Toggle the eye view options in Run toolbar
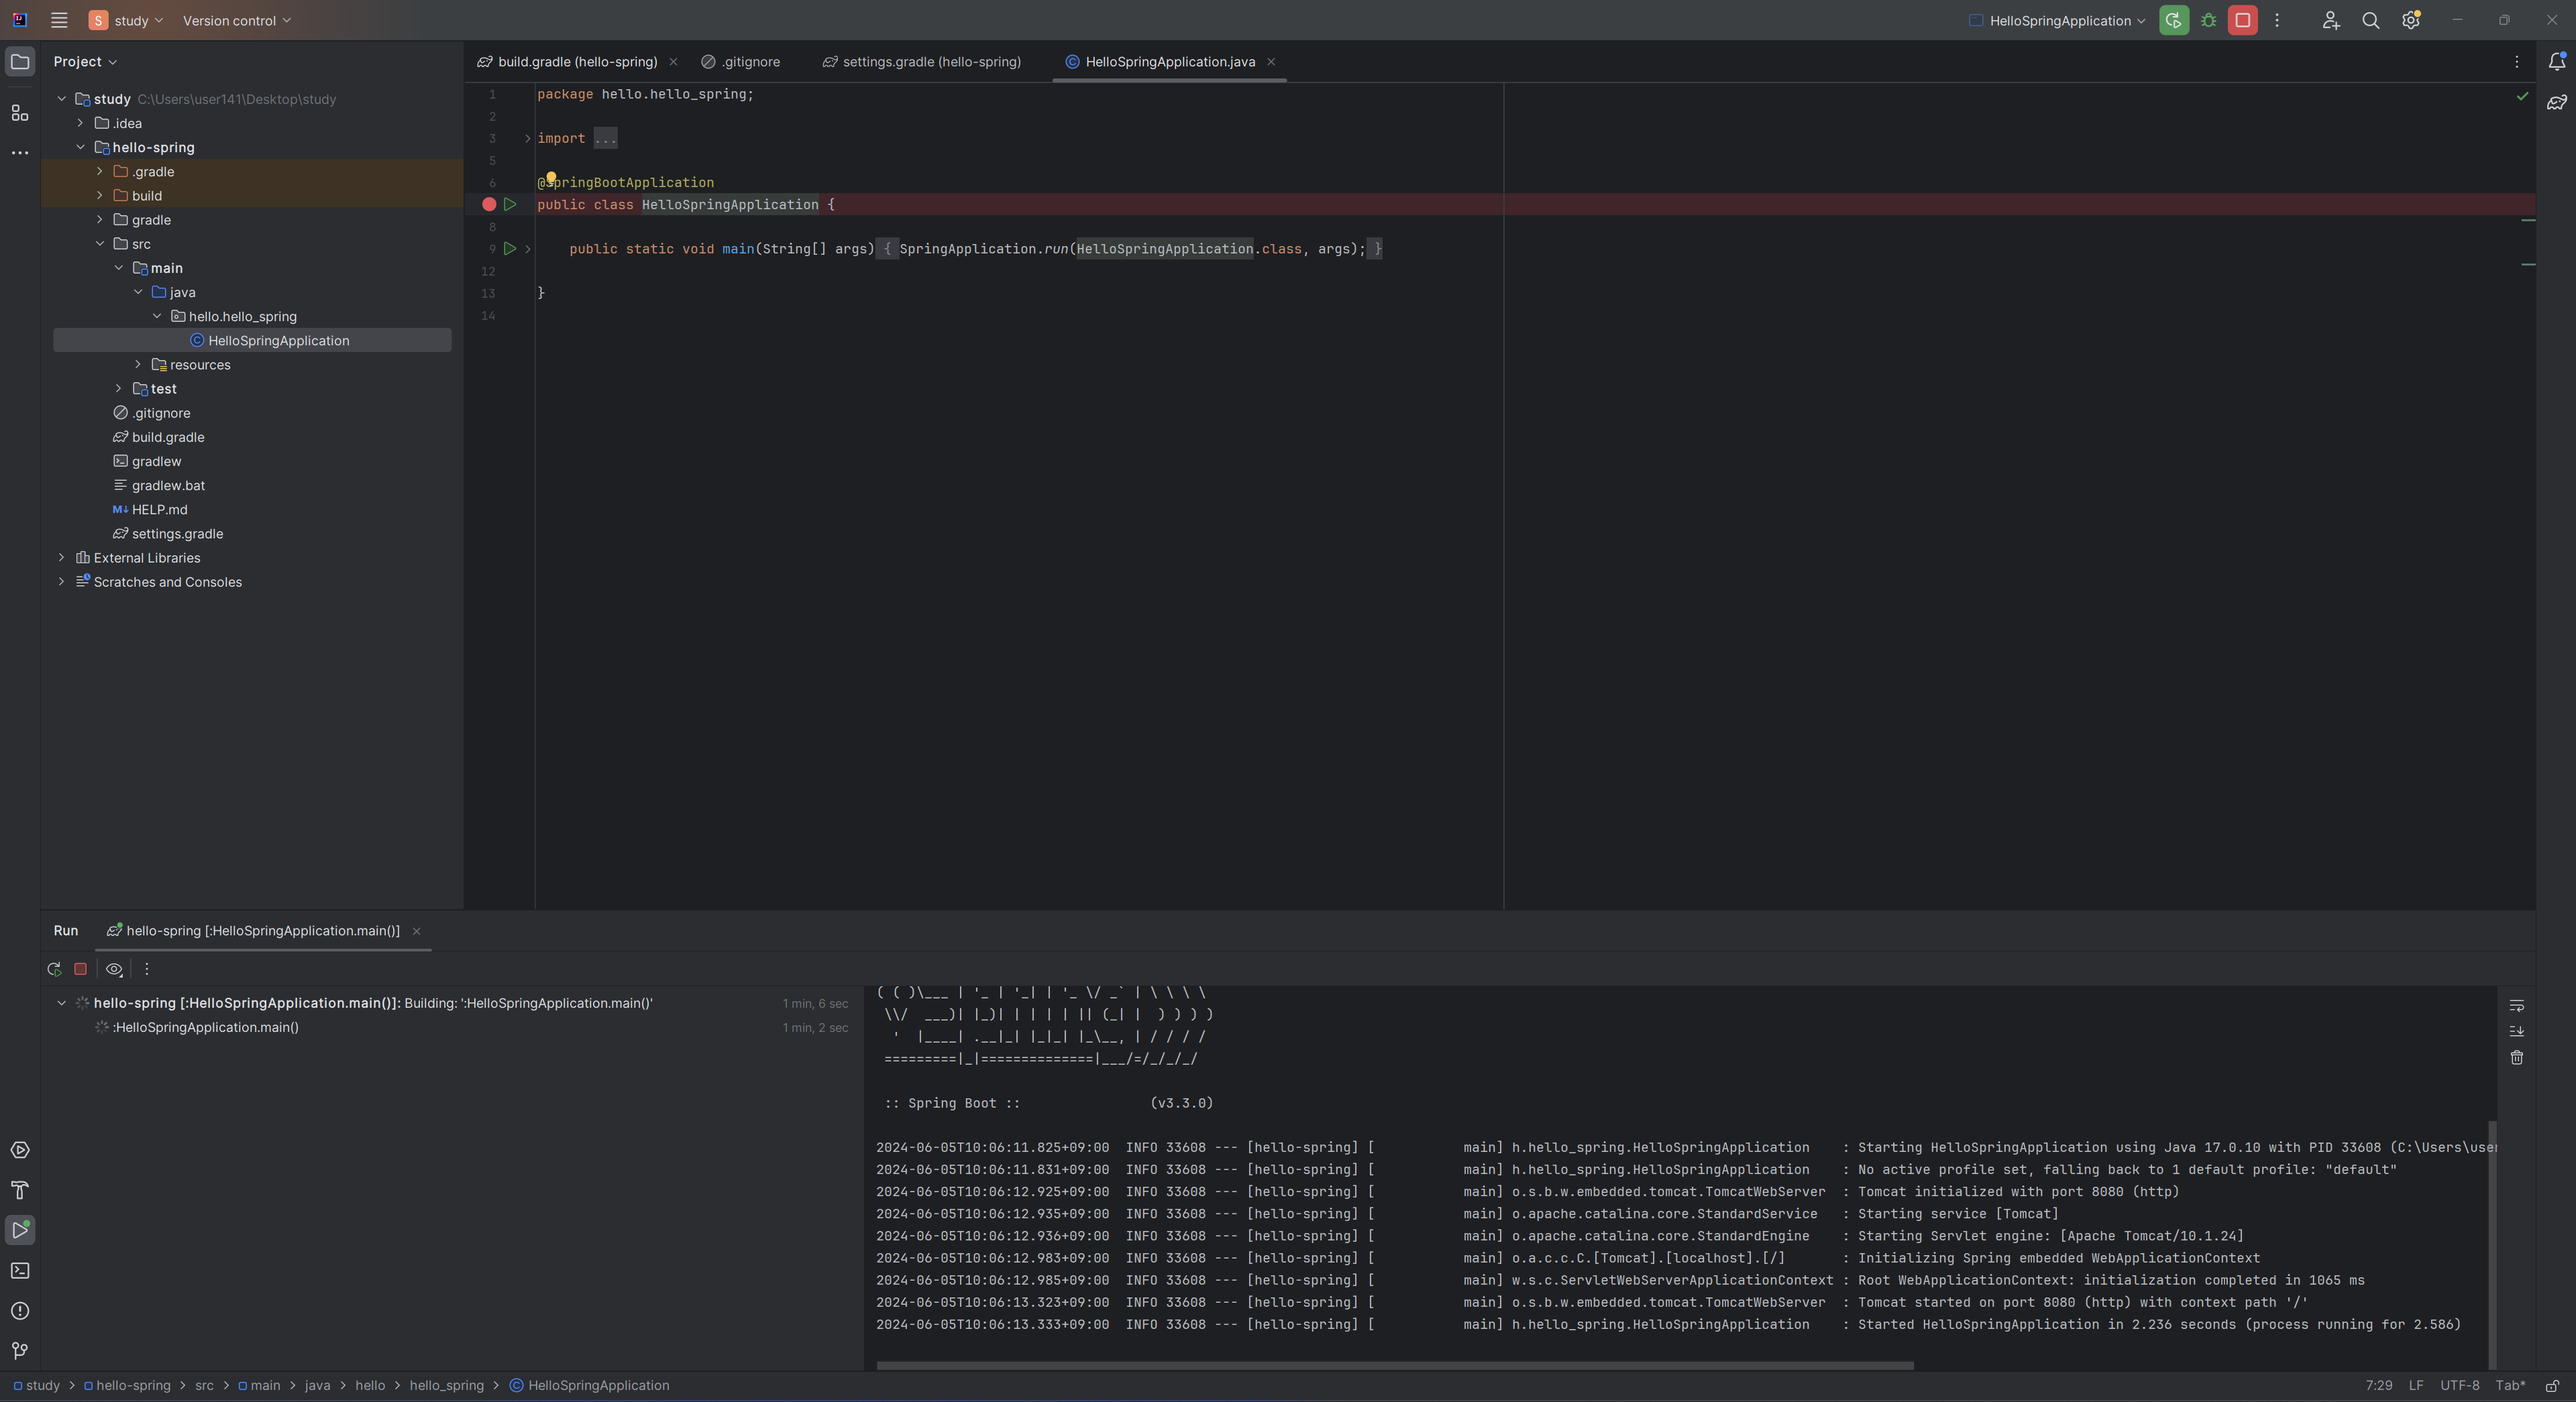The image size is (2576, 1402). [114, 968]
